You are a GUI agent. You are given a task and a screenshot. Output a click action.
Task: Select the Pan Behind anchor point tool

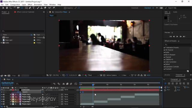[x=22, y=8]
